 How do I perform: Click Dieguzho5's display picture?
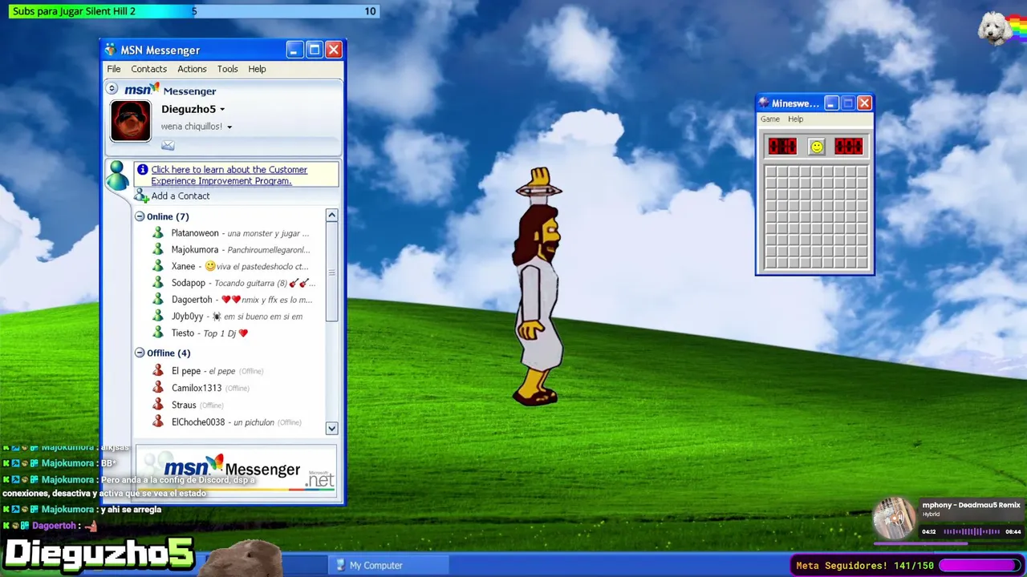click(131, 121)
